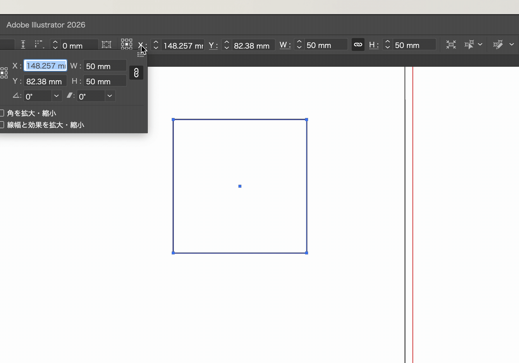
Task: Click the bottom-left anchor of the square
Action: tap(173, 253)
